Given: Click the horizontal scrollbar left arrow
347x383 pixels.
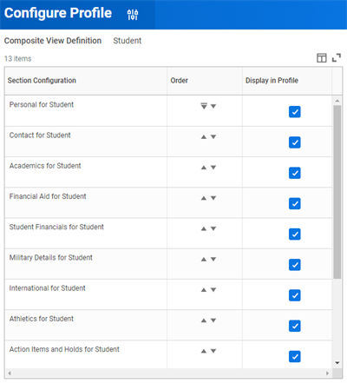Looking at the screenshot, I should (x=10, y=373).
